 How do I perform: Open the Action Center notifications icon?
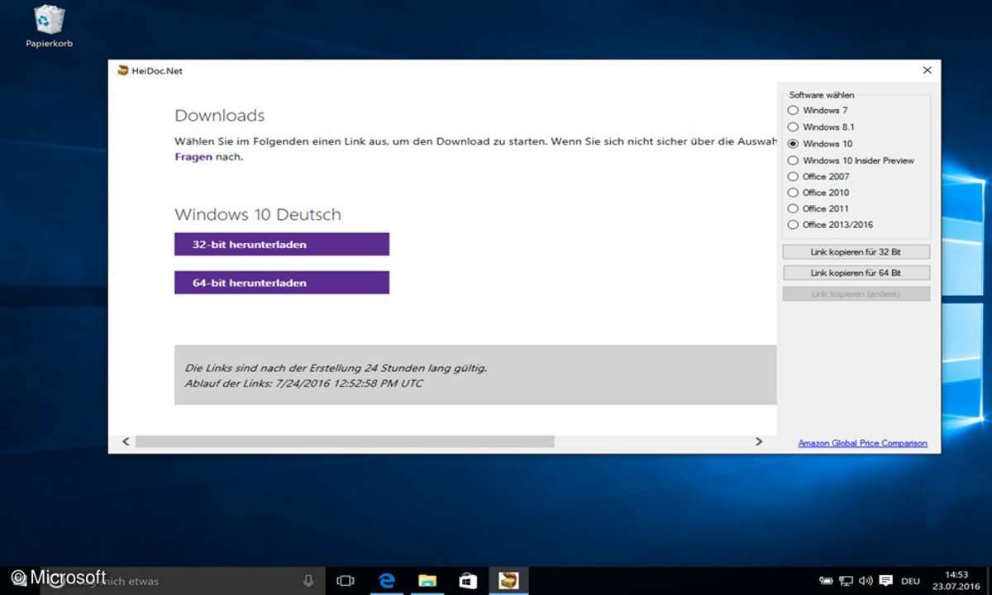[x=885, y=581]
